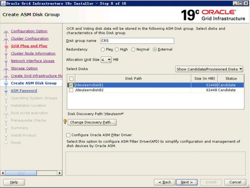Select Normal redundancy radio button
Viewport: 250px width, 188px height.
(x=133, y=49)
